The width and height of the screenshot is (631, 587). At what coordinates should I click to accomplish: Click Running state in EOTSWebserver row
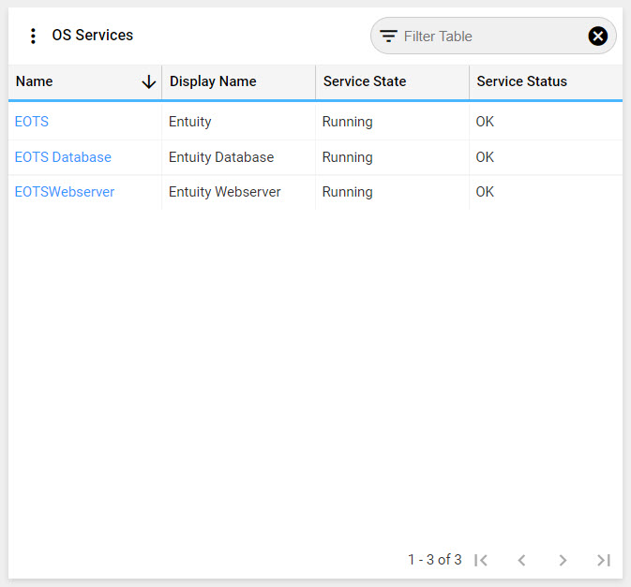[347, 192]
